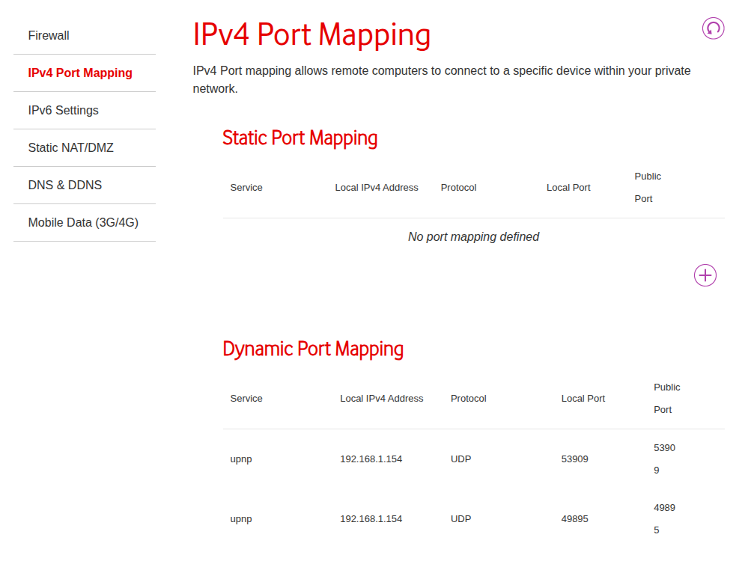The height and width of the screenshot is (567, 751).
Task: Click the Local Port header in the static table
Action: [x=568, y=188]
